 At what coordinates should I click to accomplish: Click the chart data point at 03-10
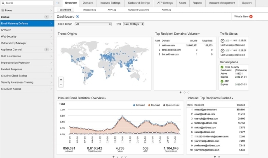(x=70, y=127)
